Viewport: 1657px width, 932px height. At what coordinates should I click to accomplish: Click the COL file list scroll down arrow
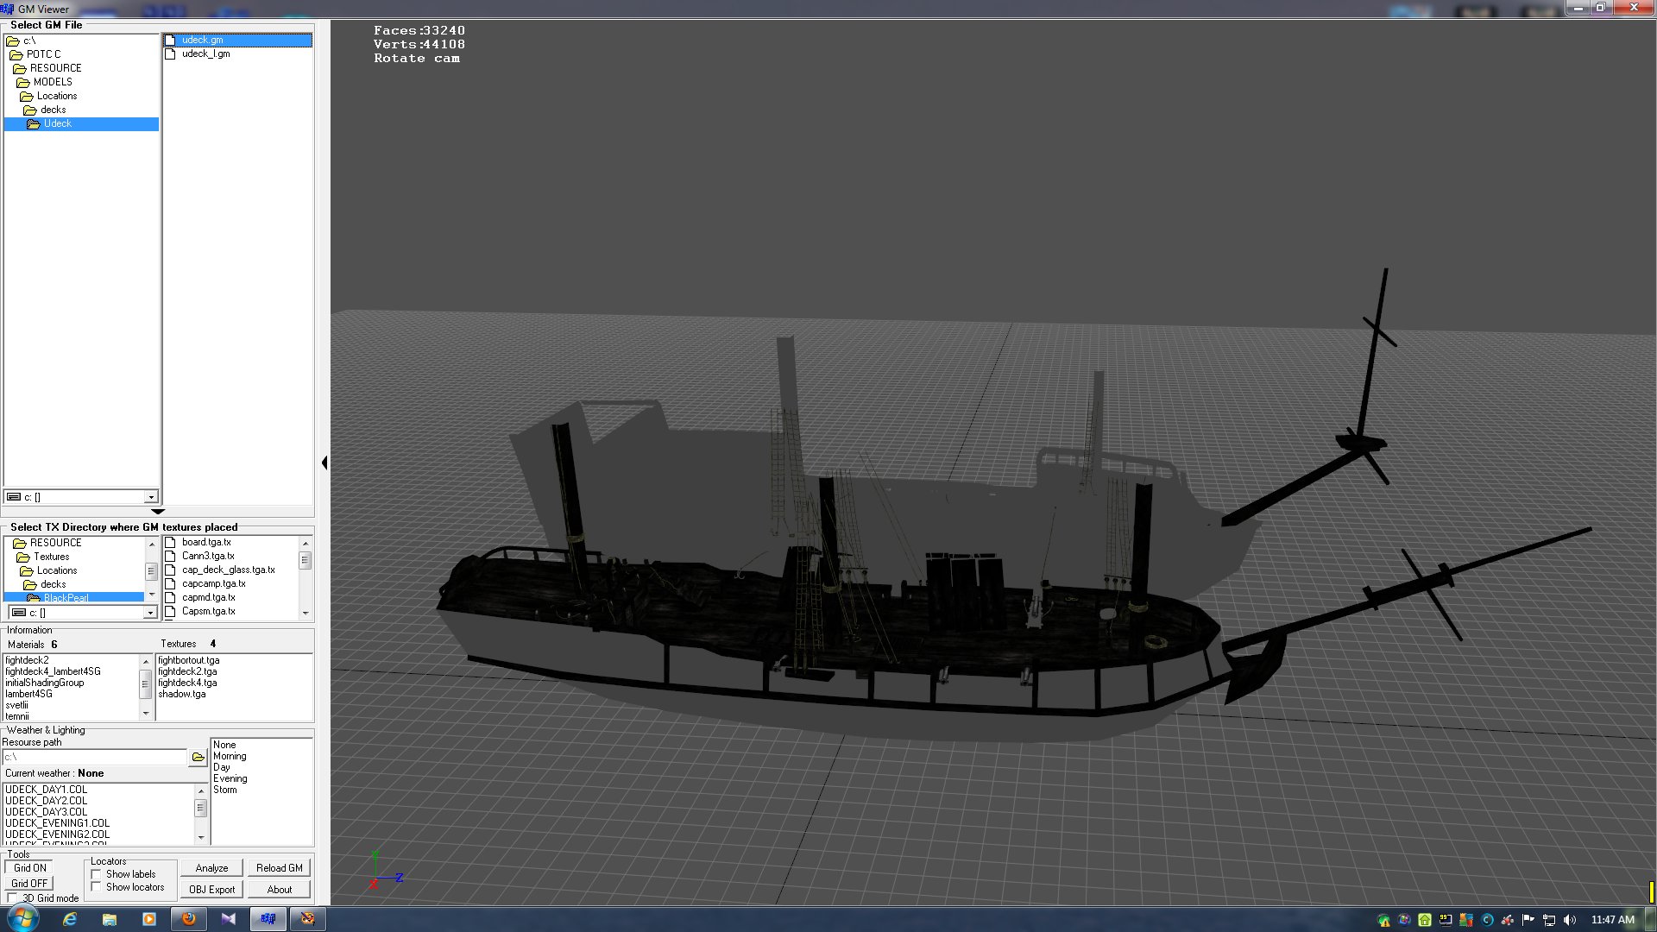tap(201, 837)
